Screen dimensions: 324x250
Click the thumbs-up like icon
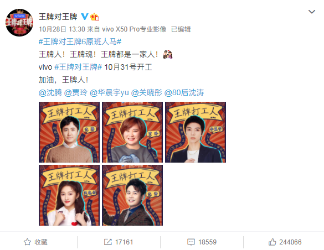[x=272, y=242]
